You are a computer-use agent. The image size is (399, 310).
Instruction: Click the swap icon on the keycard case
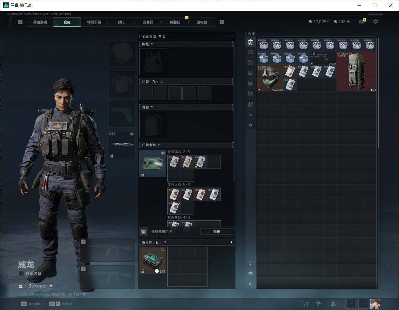tap(163, 153)
